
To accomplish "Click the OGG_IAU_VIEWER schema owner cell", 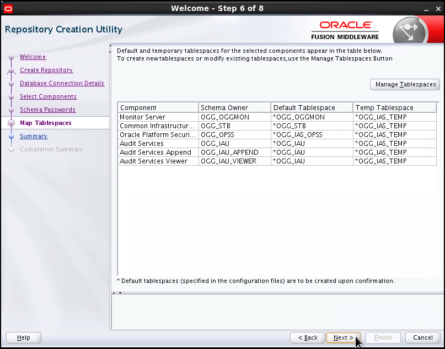I will tap(235, 161).
